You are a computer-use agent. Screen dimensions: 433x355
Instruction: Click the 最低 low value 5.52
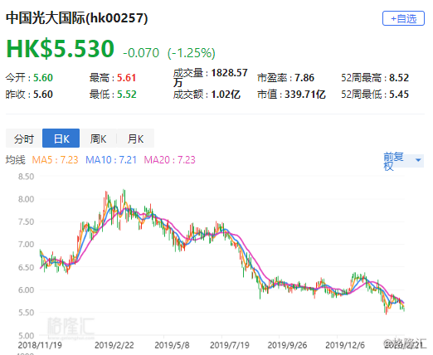(x=127, y=95)
